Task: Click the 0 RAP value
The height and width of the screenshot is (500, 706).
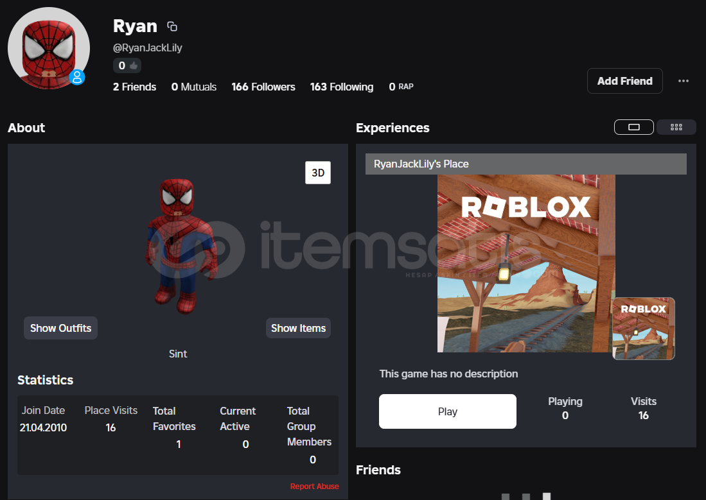Action: pos(401,87)
